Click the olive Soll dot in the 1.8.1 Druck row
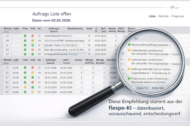The image size is (190, 126). point(32,41)
